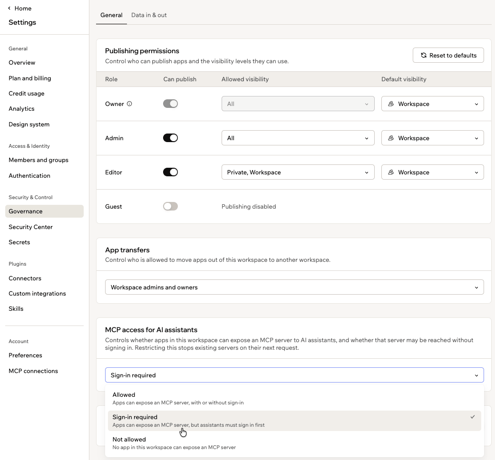Click the MCP access for AI assistants heading
Image resolution: width=495 pixels, height=460 pixels.
coord(151,330)
